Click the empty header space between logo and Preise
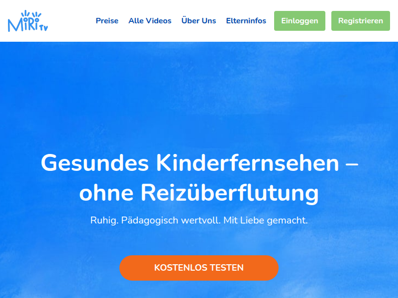The height and width of the screenshot is (298, 398). point(72,21)
